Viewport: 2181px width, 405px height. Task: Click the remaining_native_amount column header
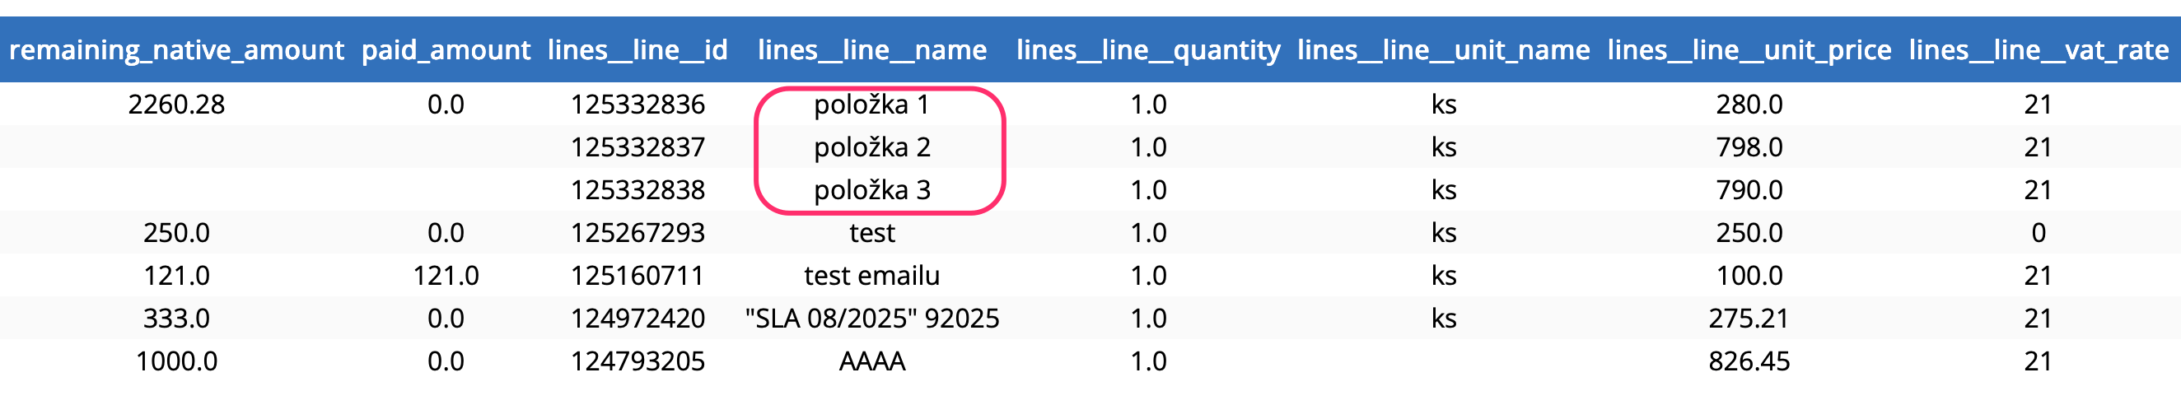point(176,50)
